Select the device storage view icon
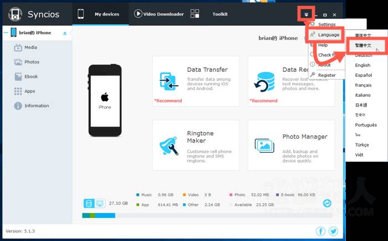The height and width of the screenshot is (241, 388). 89,203
